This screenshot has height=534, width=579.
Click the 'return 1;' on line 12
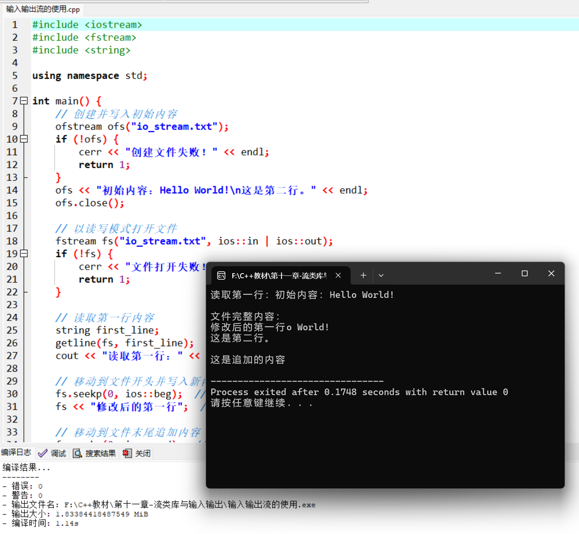pos(104,165)
